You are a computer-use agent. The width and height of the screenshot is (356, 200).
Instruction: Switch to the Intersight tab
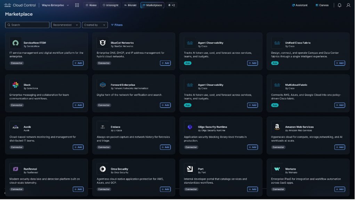click(x=111, y=5)
